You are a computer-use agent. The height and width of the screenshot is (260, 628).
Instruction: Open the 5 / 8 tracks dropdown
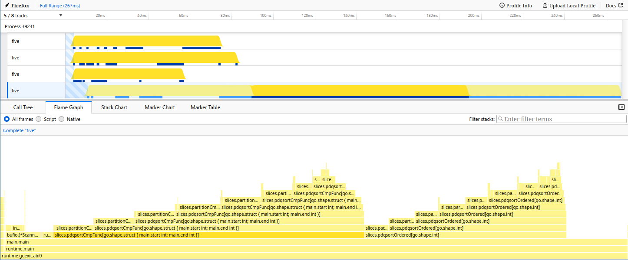(x=33, y=16)
